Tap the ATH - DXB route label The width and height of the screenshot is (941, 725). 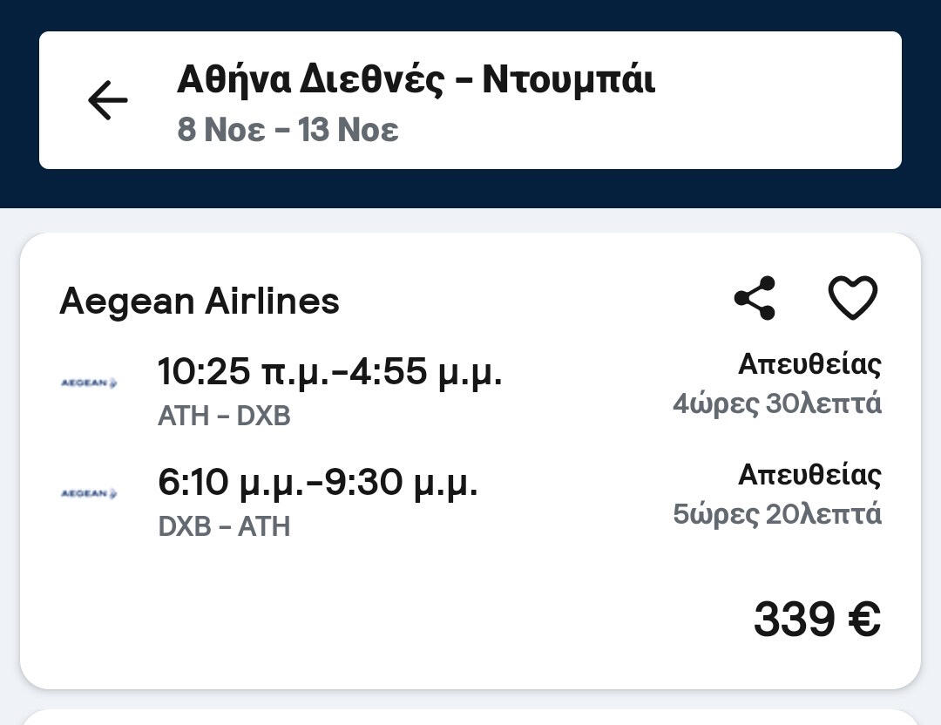[x=224, y=416]
